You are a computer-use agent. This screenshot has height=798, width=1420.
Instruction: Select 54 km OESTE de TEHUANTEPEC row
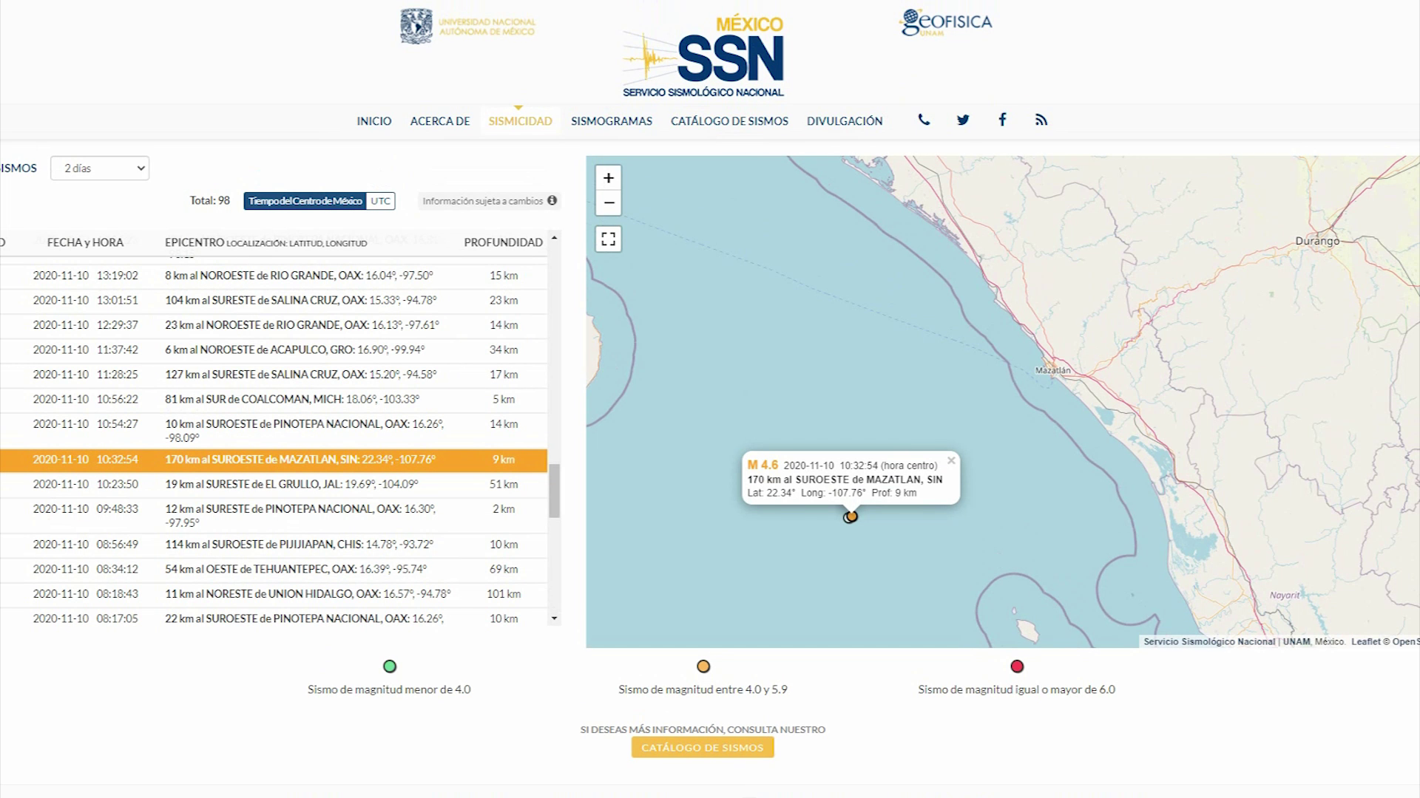click(274, 570)
